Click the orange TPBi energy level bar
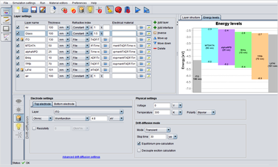 coord(260,56)
